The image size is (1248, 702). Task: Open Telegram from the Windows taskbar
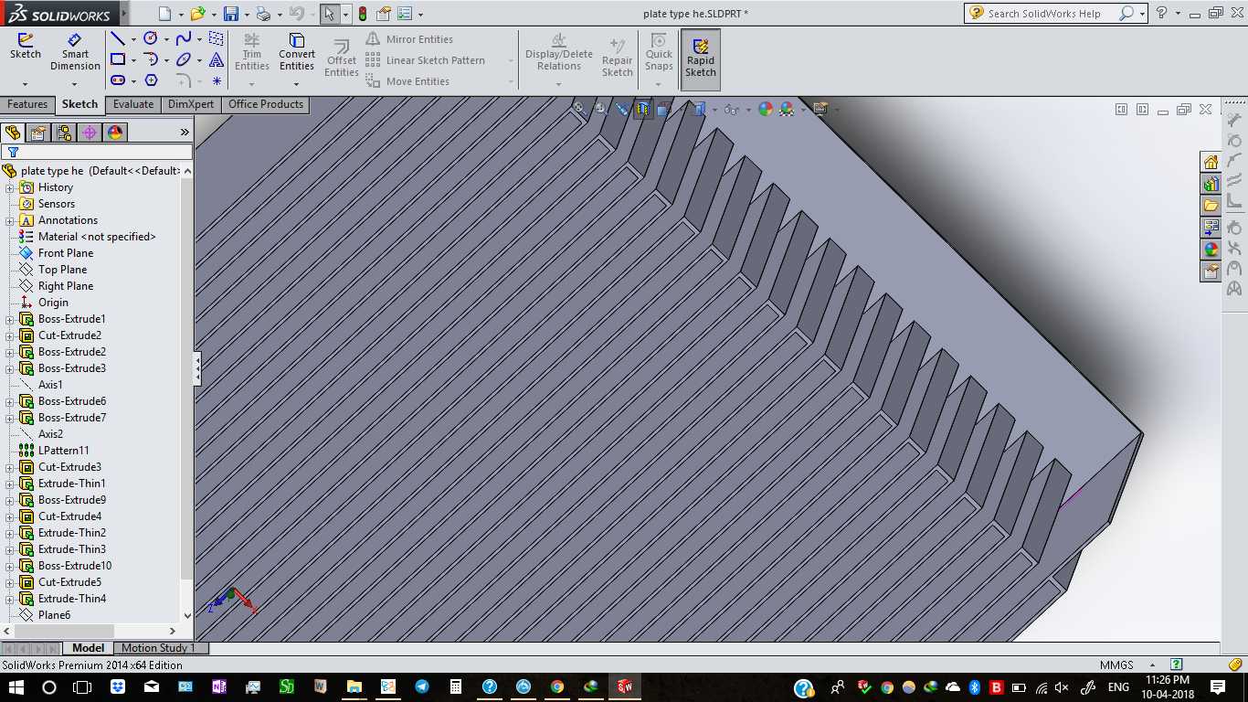point(422,686)
